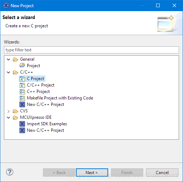The width and height of the screenshot is (183, 182).
Task: Focus the type filter text field
Action: click(91, 50)
